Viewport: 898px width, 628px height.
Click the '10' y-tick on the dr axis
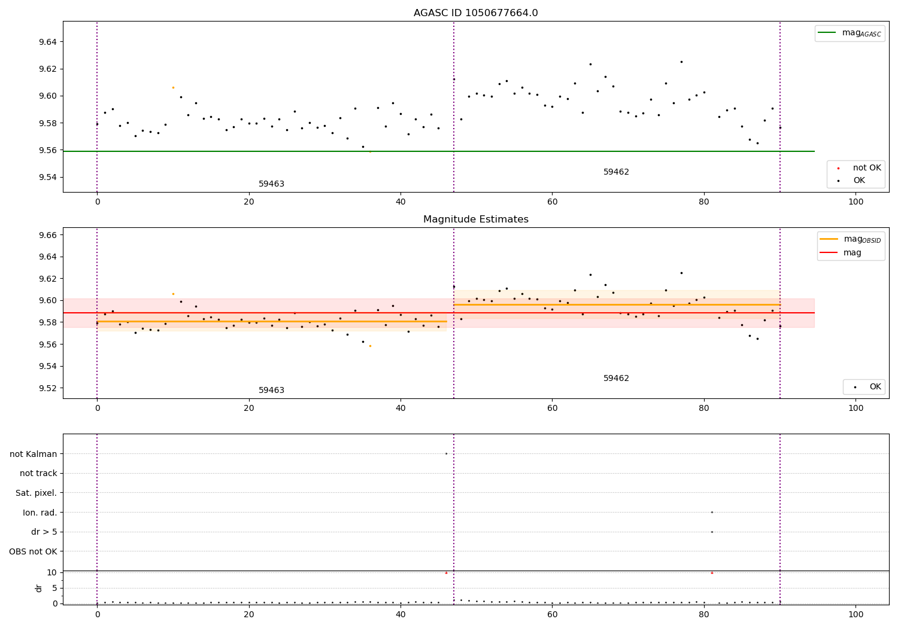pos(53,572)
